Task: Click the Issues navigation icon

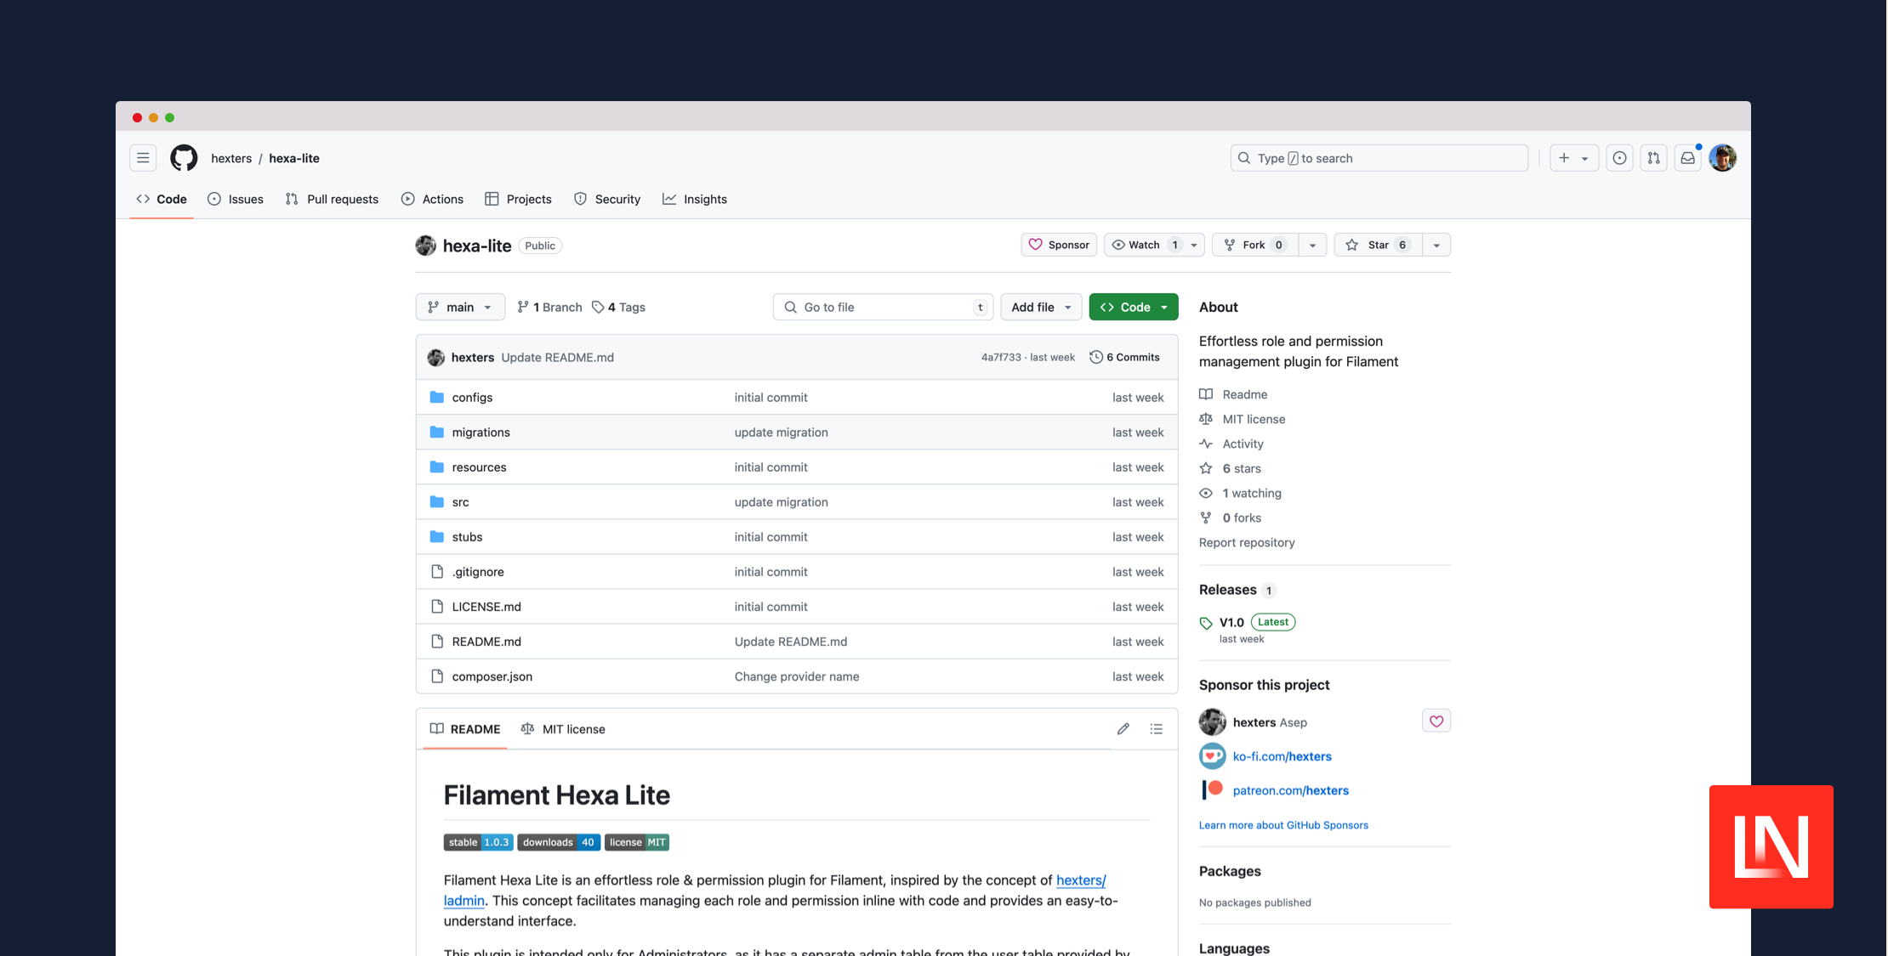Action: tap(216, 199)
